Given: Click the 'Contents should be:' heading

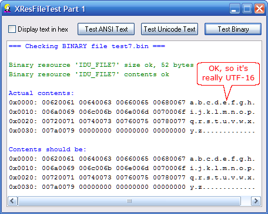Looking at the screenshot, I should [x=48, y=150].
